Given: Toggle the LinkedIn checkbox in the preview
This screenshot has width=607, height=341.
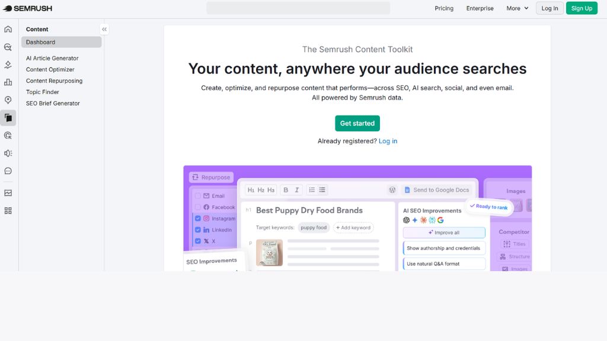Looking at the screenshot, I should point(198,230).
